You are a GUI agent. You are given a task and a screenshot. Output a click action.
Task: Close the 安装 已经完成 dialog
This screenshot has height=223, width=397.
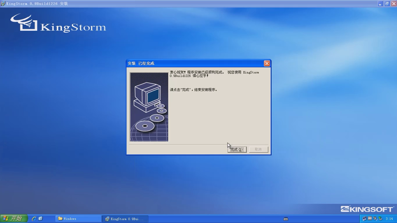point(267,63)
